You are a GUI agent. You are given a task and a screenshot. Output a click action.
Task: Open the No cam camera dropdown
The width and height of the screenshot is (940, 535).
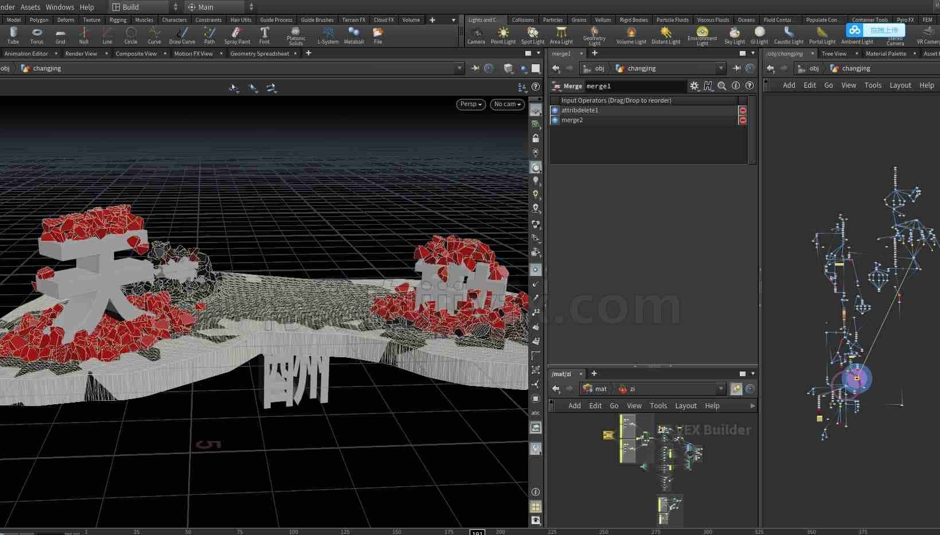pyautogui.click(x=508, y=104)
